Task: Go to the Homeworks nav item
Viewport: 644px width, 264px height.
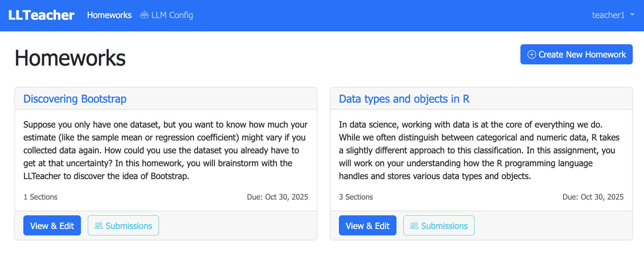Action: click(x=109, y=15)
